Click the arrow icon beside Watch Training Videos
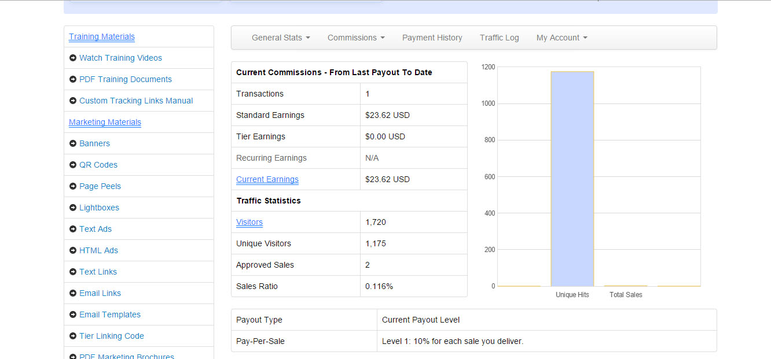 tap(73, 58)
